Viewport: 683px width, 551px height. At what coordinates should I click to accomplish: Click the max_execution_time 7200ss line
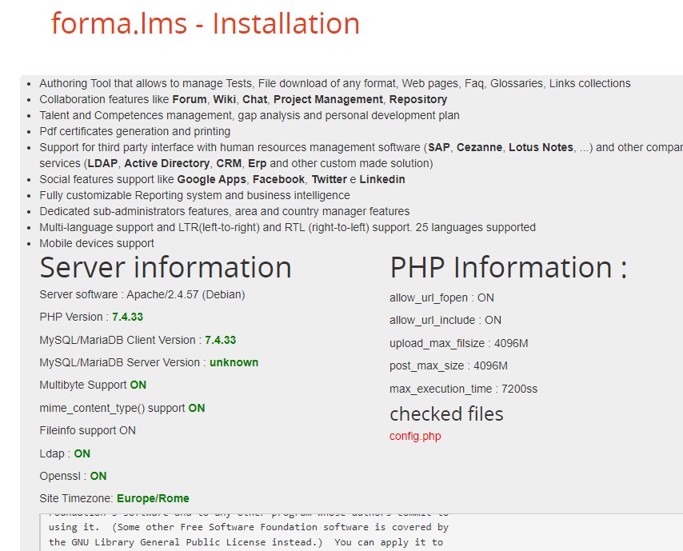pos(463,389)
